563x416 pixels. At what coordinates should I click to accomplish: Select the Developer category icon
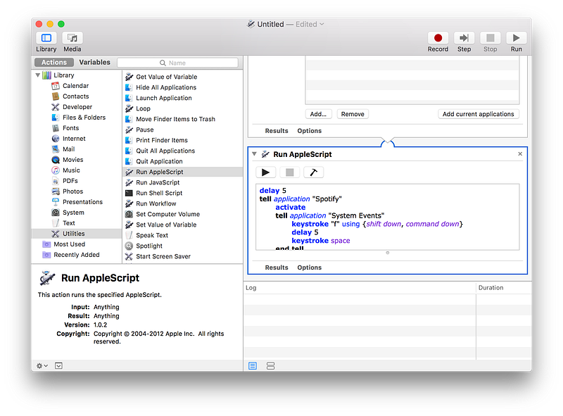click(x=56, y=107)
